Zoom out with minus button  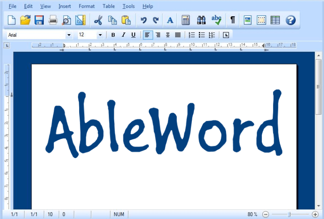(266, 214)
